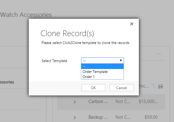Select the Backup ... product name
Screen dimensions: 174x122
point(98,117)
